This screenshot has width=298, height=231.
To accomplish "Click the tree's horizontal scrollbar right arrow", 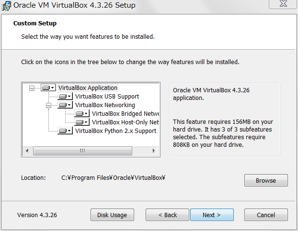I will [154, 151].
